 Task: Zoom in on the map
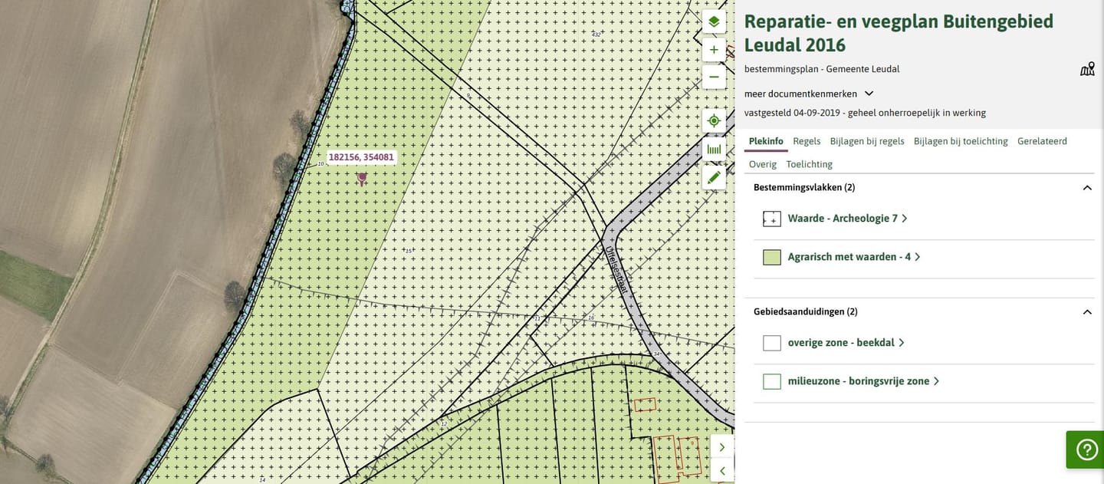714,50
